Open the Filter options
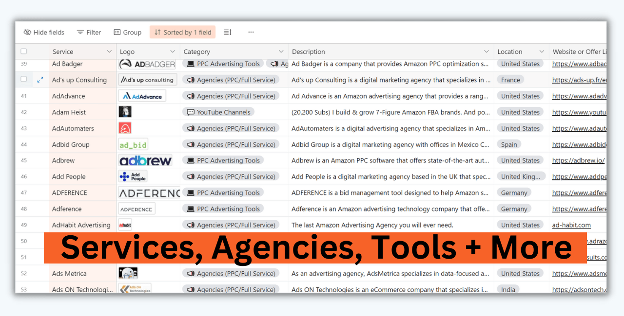The width and height of the screenshot is (624, 316). pyautogui.click(x=89, y=32)
